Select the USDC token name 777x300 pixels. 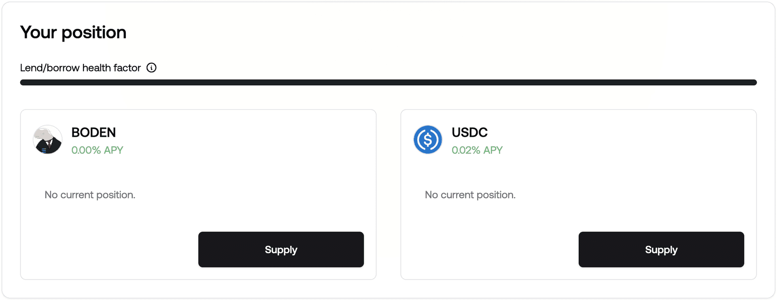469,132
